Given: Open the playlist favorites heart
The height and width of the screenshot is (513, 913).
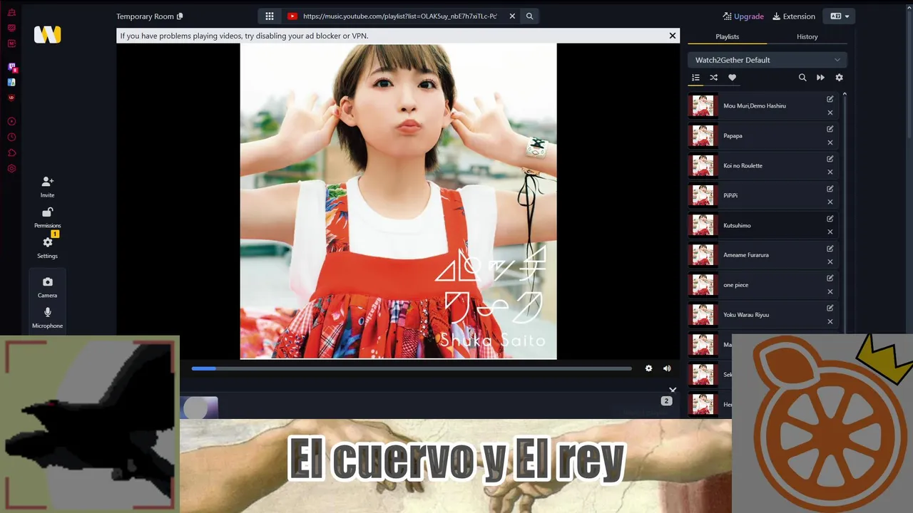Looking at the screenshot, I should (x=732, y=78).
